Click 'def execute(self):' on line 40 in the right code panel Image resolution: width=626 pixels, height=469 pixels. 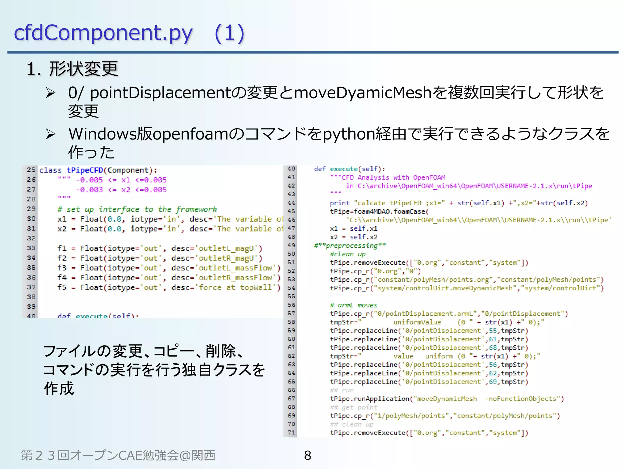click(350, 169)
